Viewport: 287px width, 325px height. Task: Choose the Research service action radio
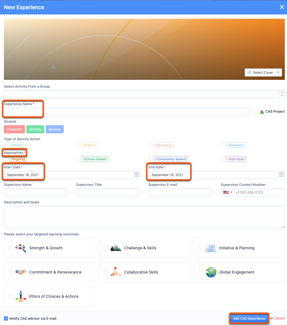click(223, 145)
